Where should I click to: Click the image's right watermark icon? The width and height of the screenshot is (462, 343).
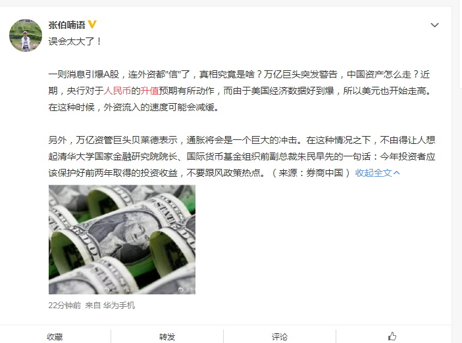coord(181,290)
